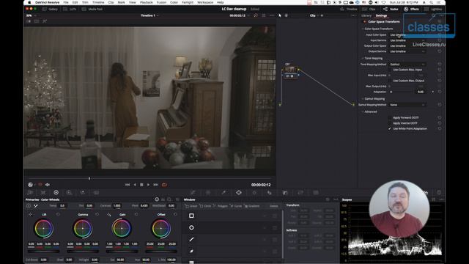
Task: Open the Tone Mapping Method dropdown
Action: [x=407, y=65]
